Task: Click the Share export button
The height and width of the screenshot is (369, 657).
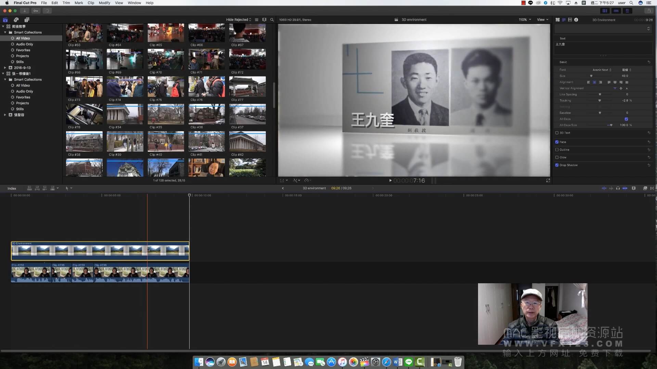Action: (649, 11)
